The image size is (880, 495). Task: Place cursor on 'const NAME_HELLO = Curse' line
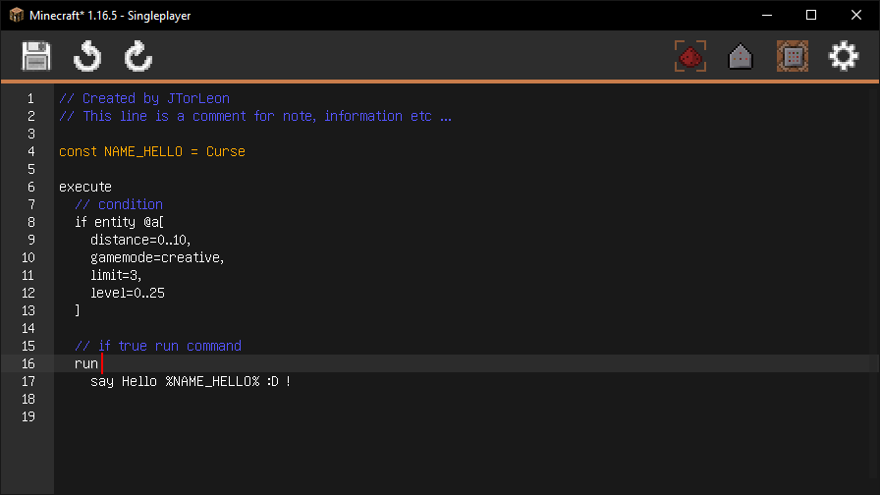(x=151, y=151)
